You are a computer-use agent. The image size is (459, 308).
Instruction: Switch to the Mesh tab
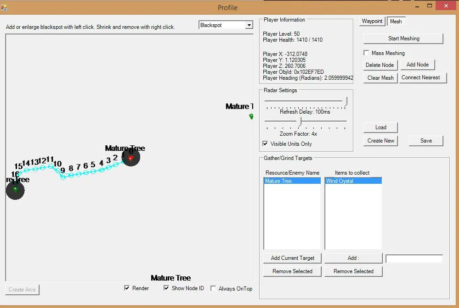[x=396, y=22]
